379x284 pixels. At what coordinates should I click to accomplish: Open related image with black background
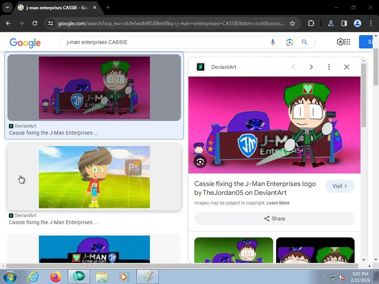pos(315,250)
